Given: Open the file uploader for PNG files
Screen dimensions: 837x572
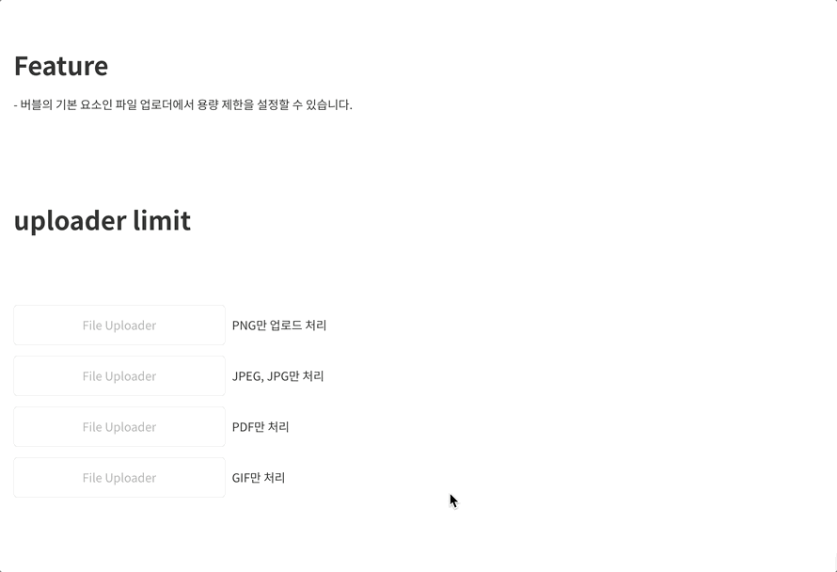Looking at the screenshot, I should pos(119,326).
